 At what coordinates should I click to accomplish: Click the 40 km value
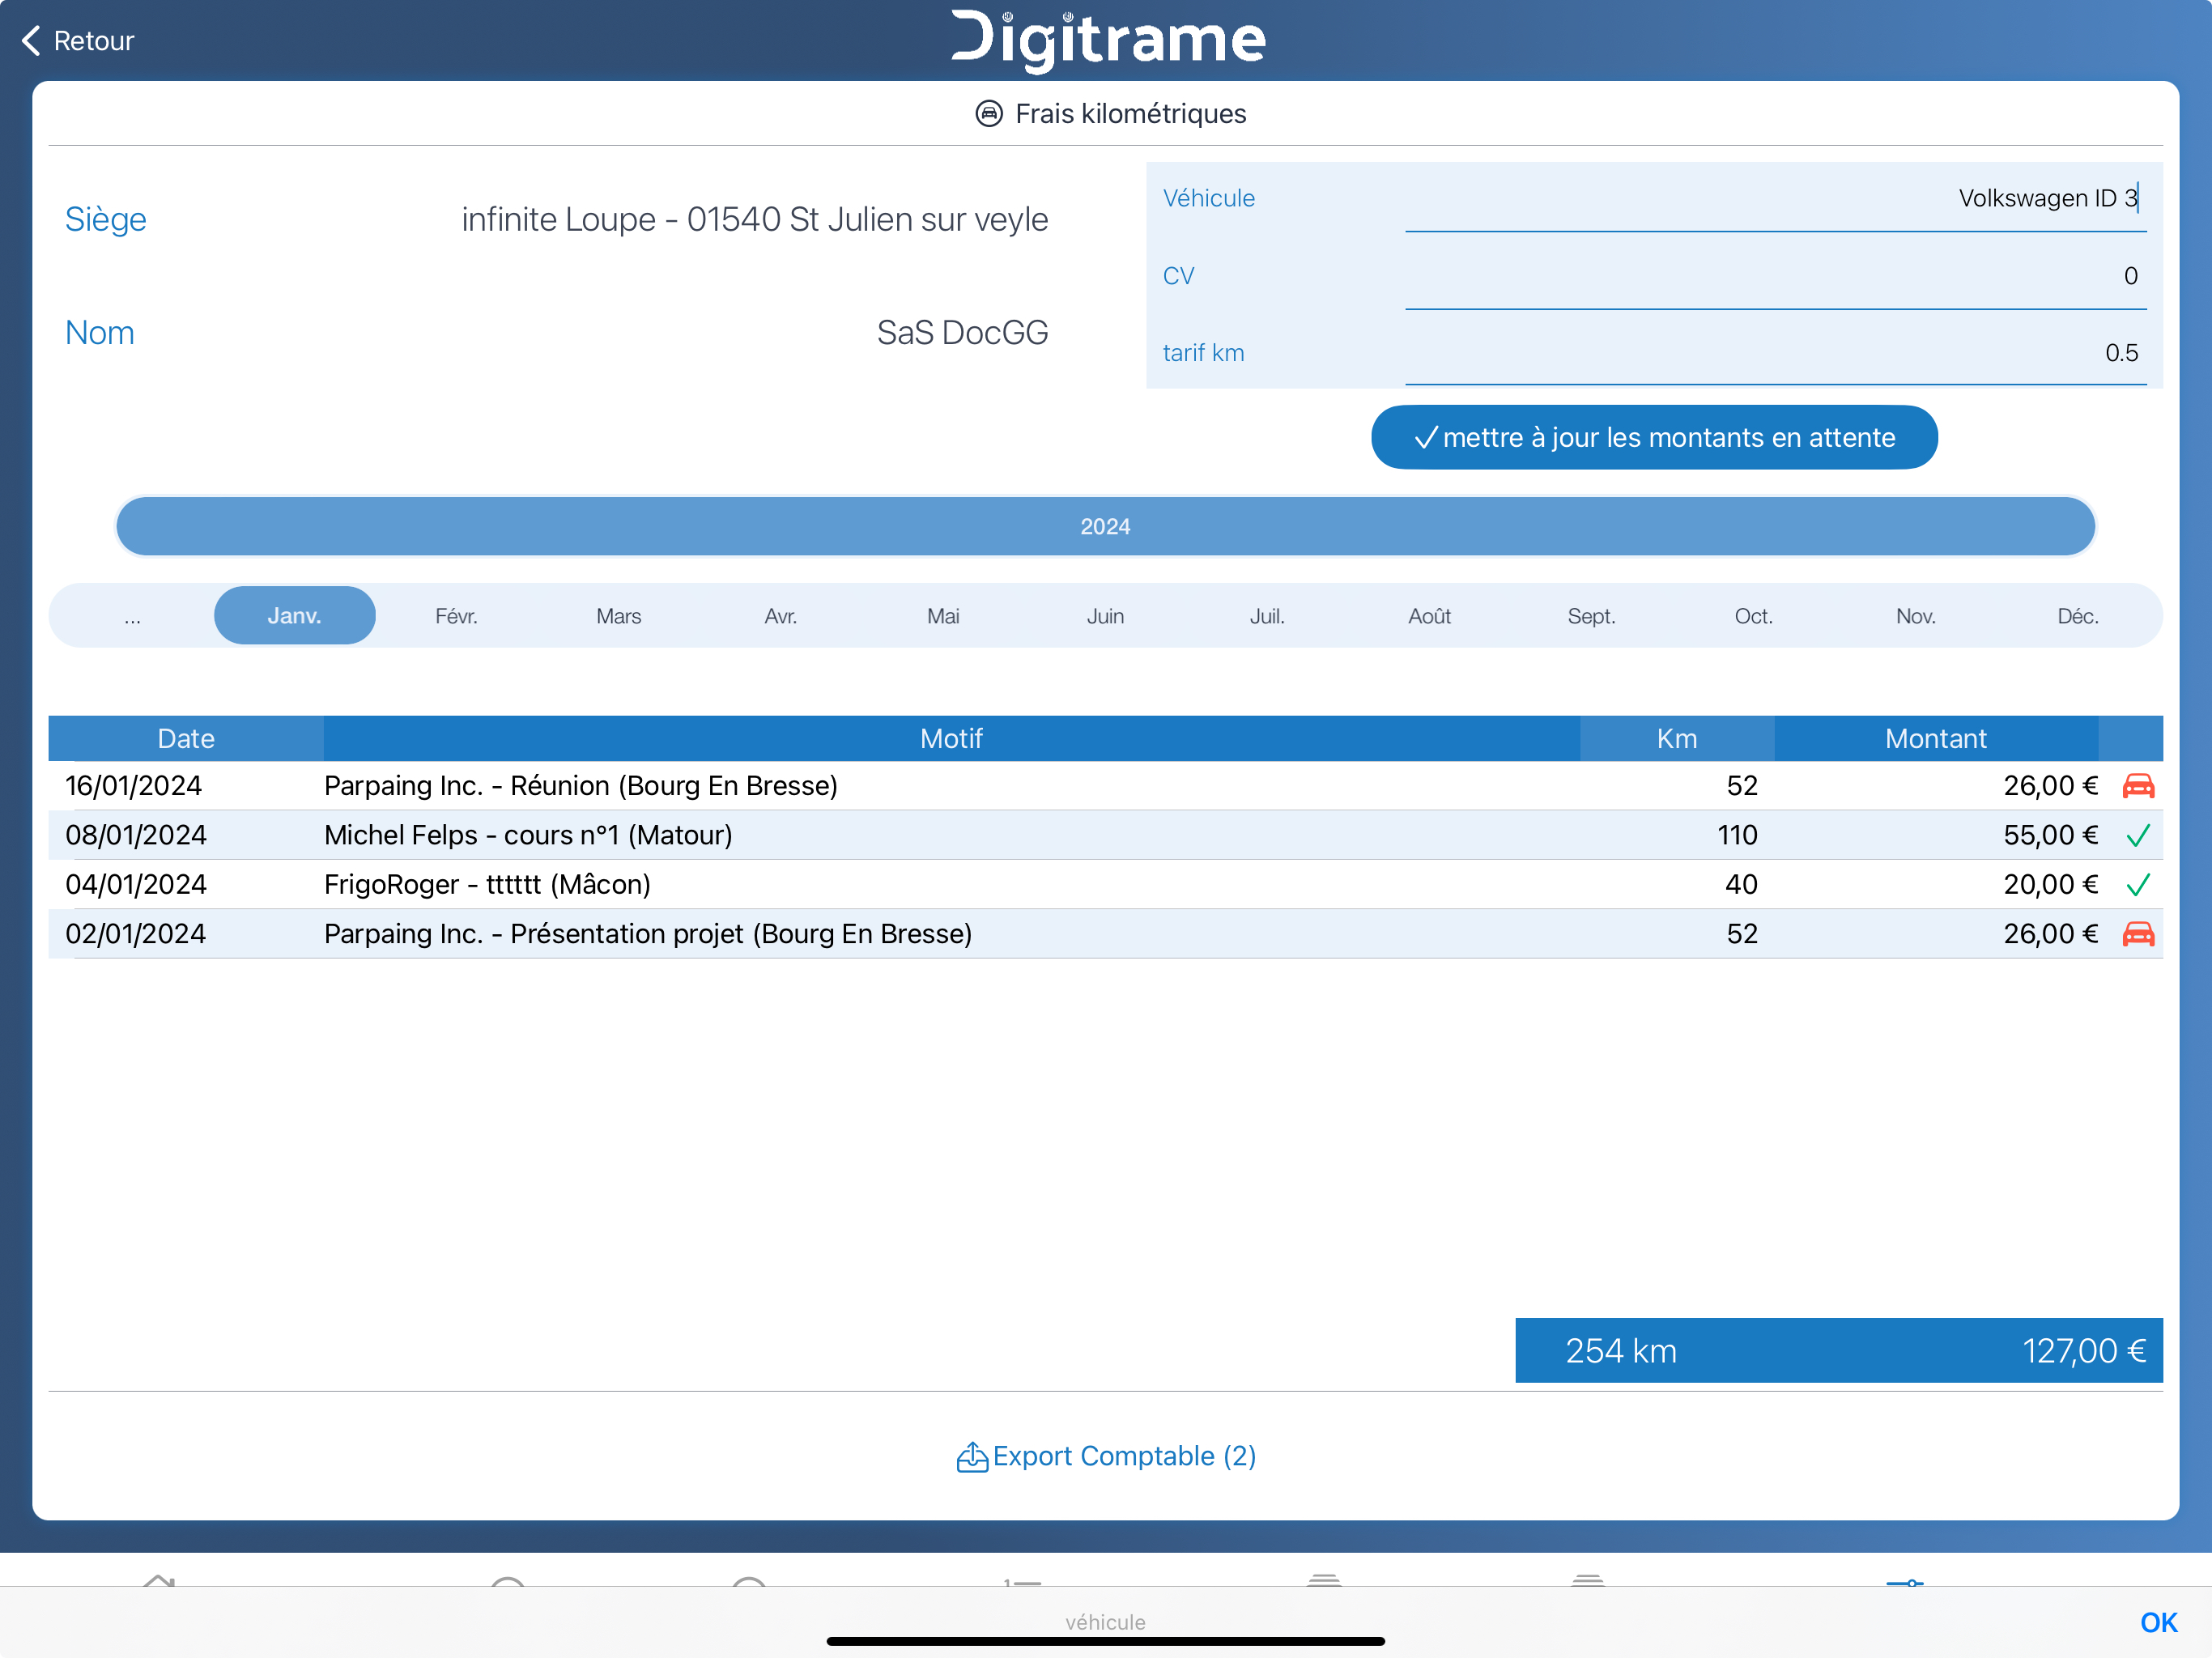[1741, 884]
